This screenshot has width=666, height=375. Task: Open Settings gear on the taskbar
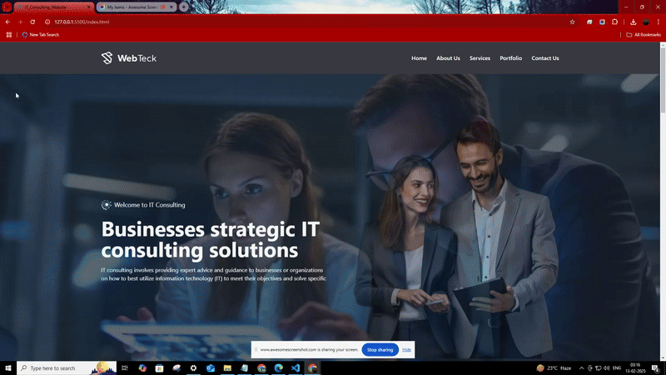[x=193, y=368]
